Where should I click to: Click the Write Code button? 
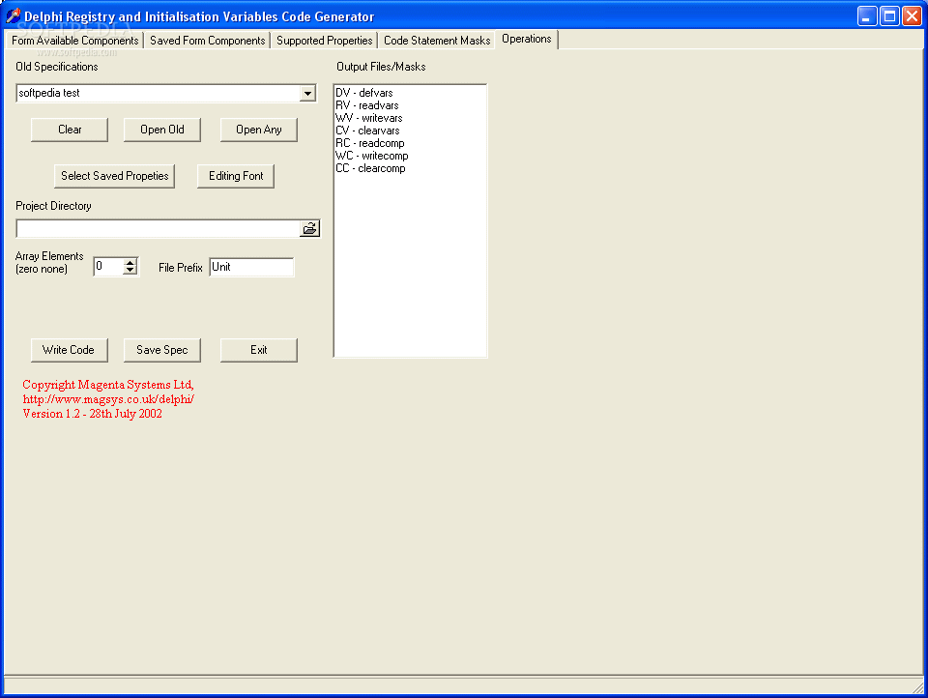(70, 350)
